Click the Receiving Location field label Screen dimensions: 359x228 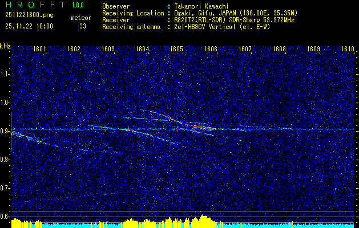(x=133, y=13)
